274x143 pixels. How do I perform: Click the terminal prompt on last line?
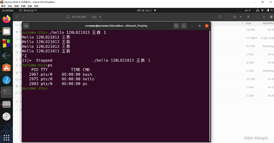coord(35,88)
